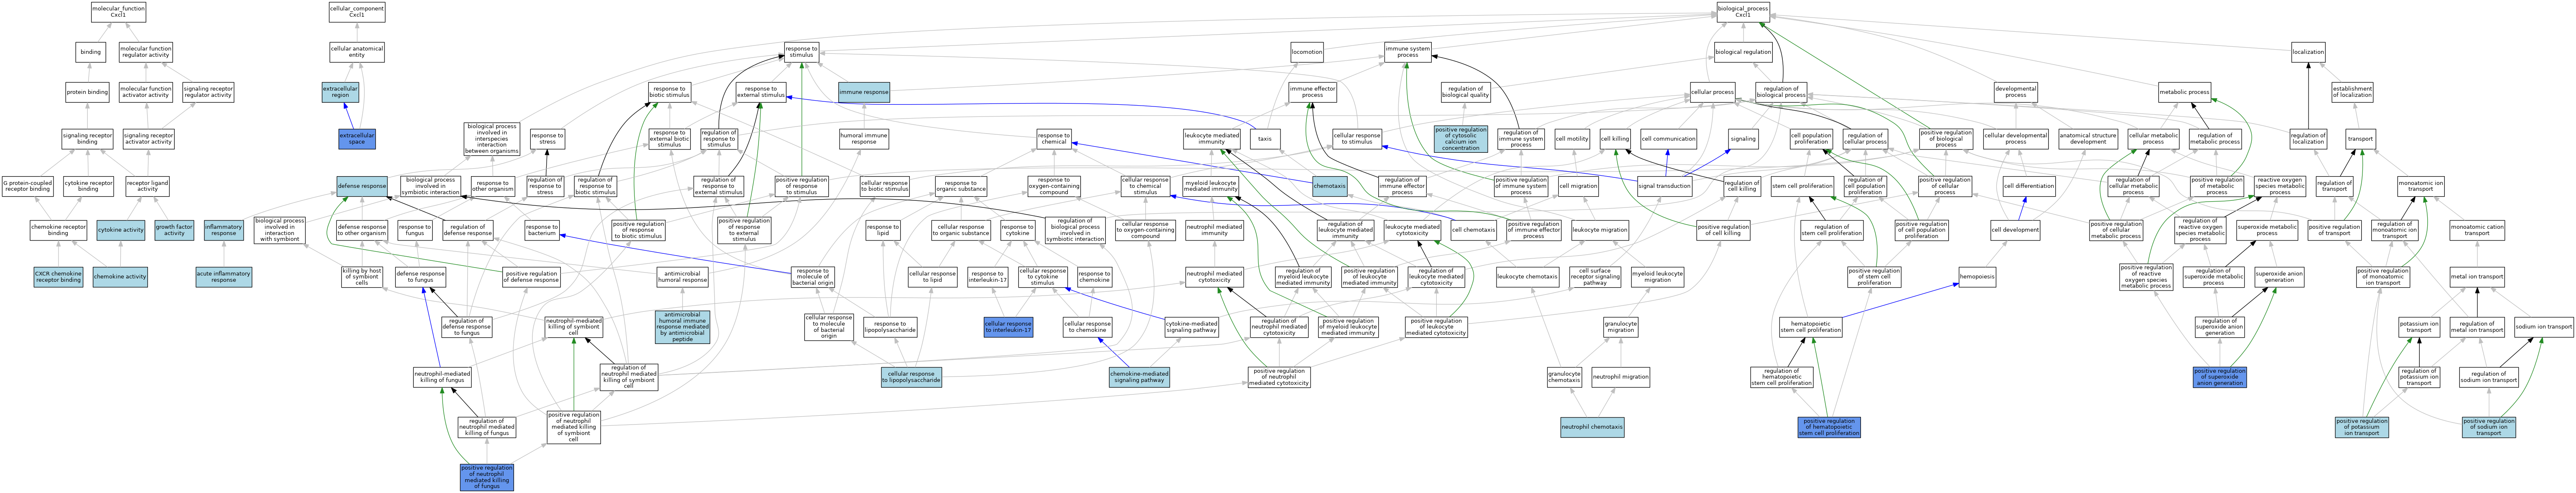Click "positive regulation of cytosolic calcium ion concentration"
This screenshot has width=2576, height=493.
pos(1461,139)
